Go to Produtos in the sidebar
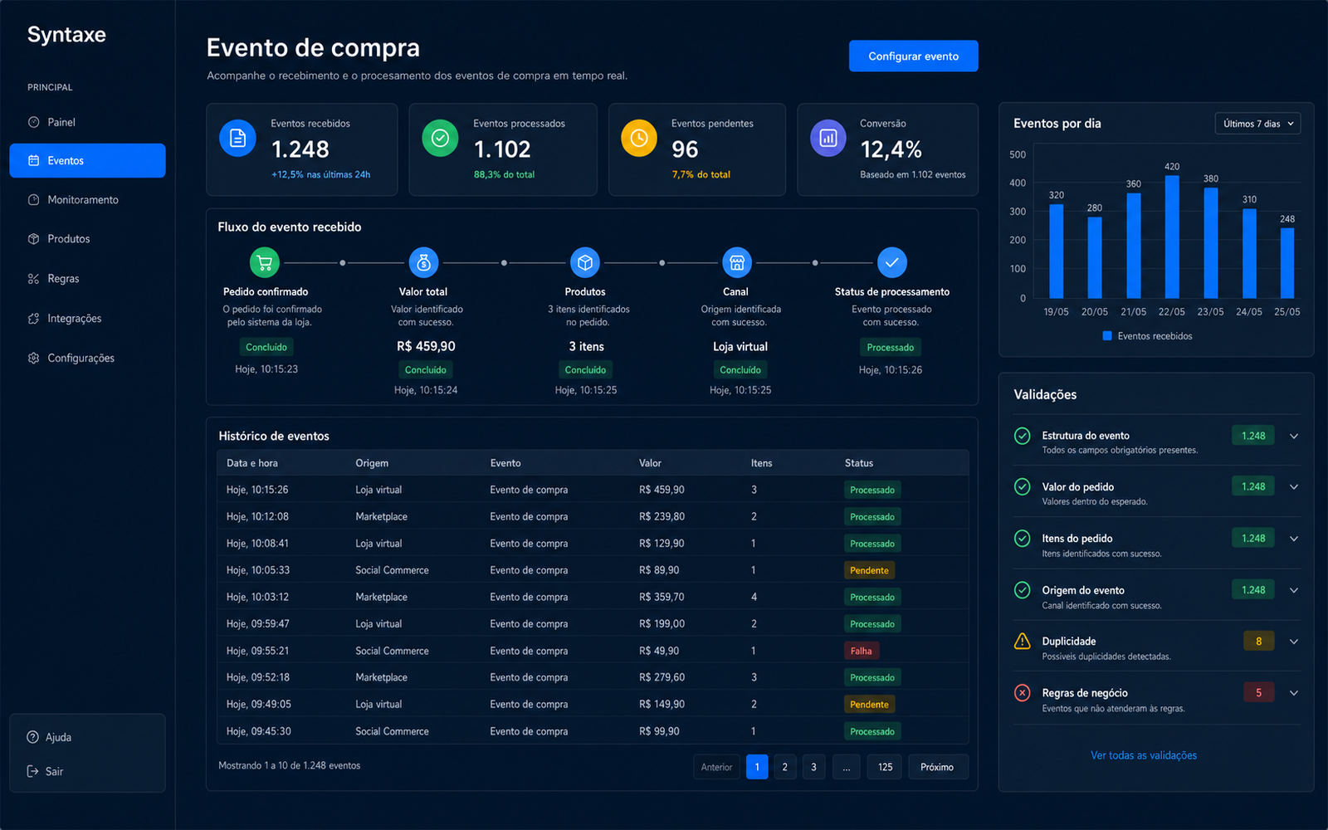This screenshot has width=1328, height=830. (x=87, y=239)
